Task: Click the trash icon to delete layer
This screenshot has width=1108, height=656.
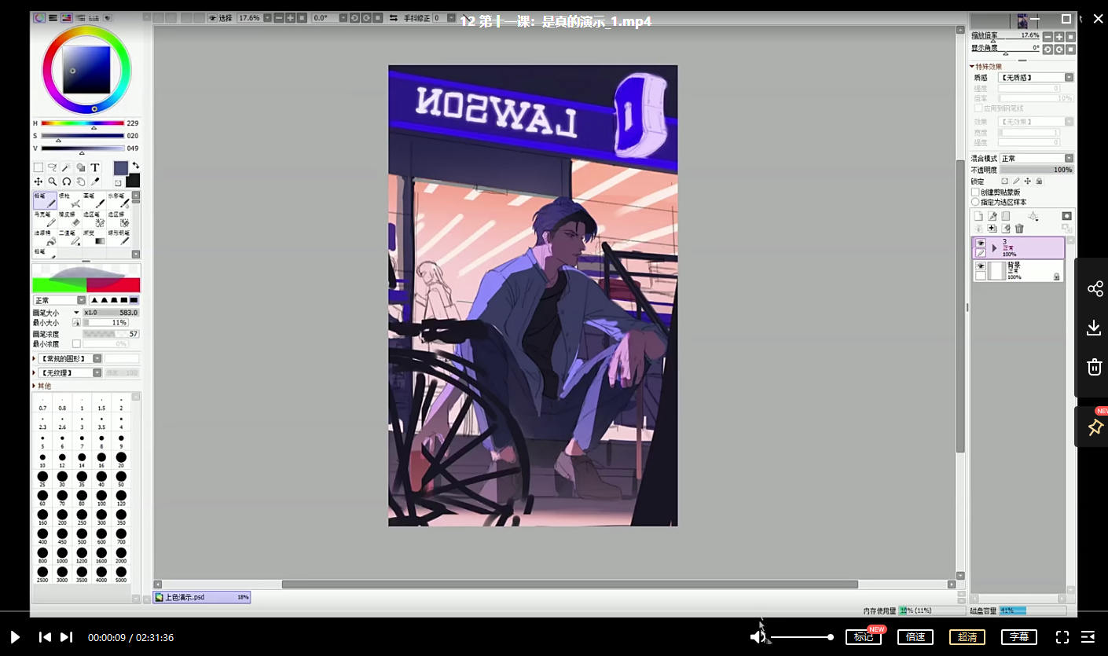Action: point(1019,229)
